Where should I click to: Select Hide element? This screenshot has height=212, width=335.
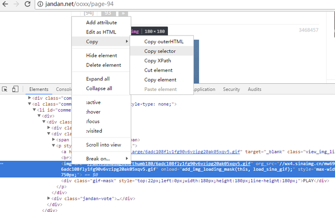tap(101, 55)
